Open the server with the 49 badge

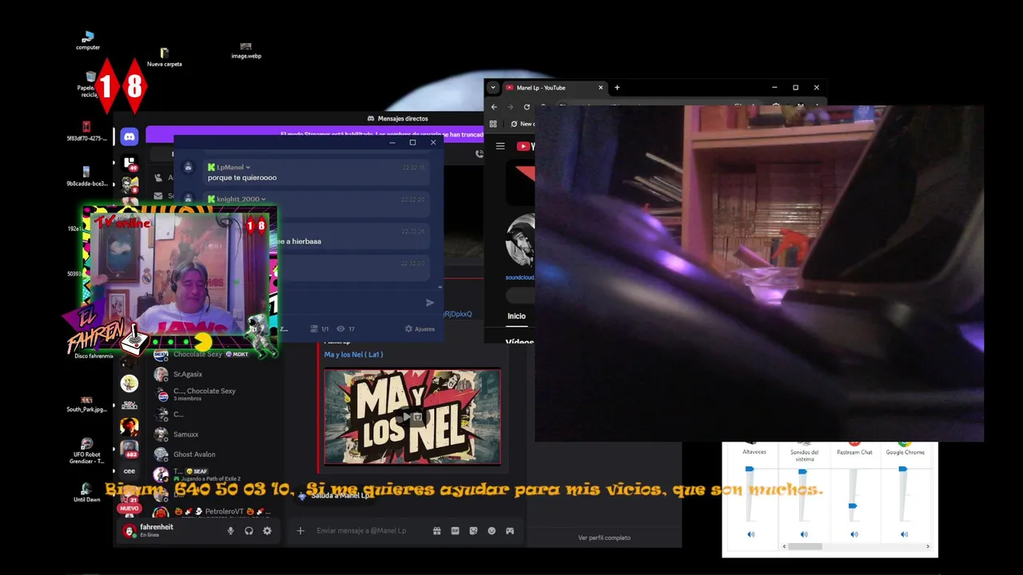(x=129, y=164)
